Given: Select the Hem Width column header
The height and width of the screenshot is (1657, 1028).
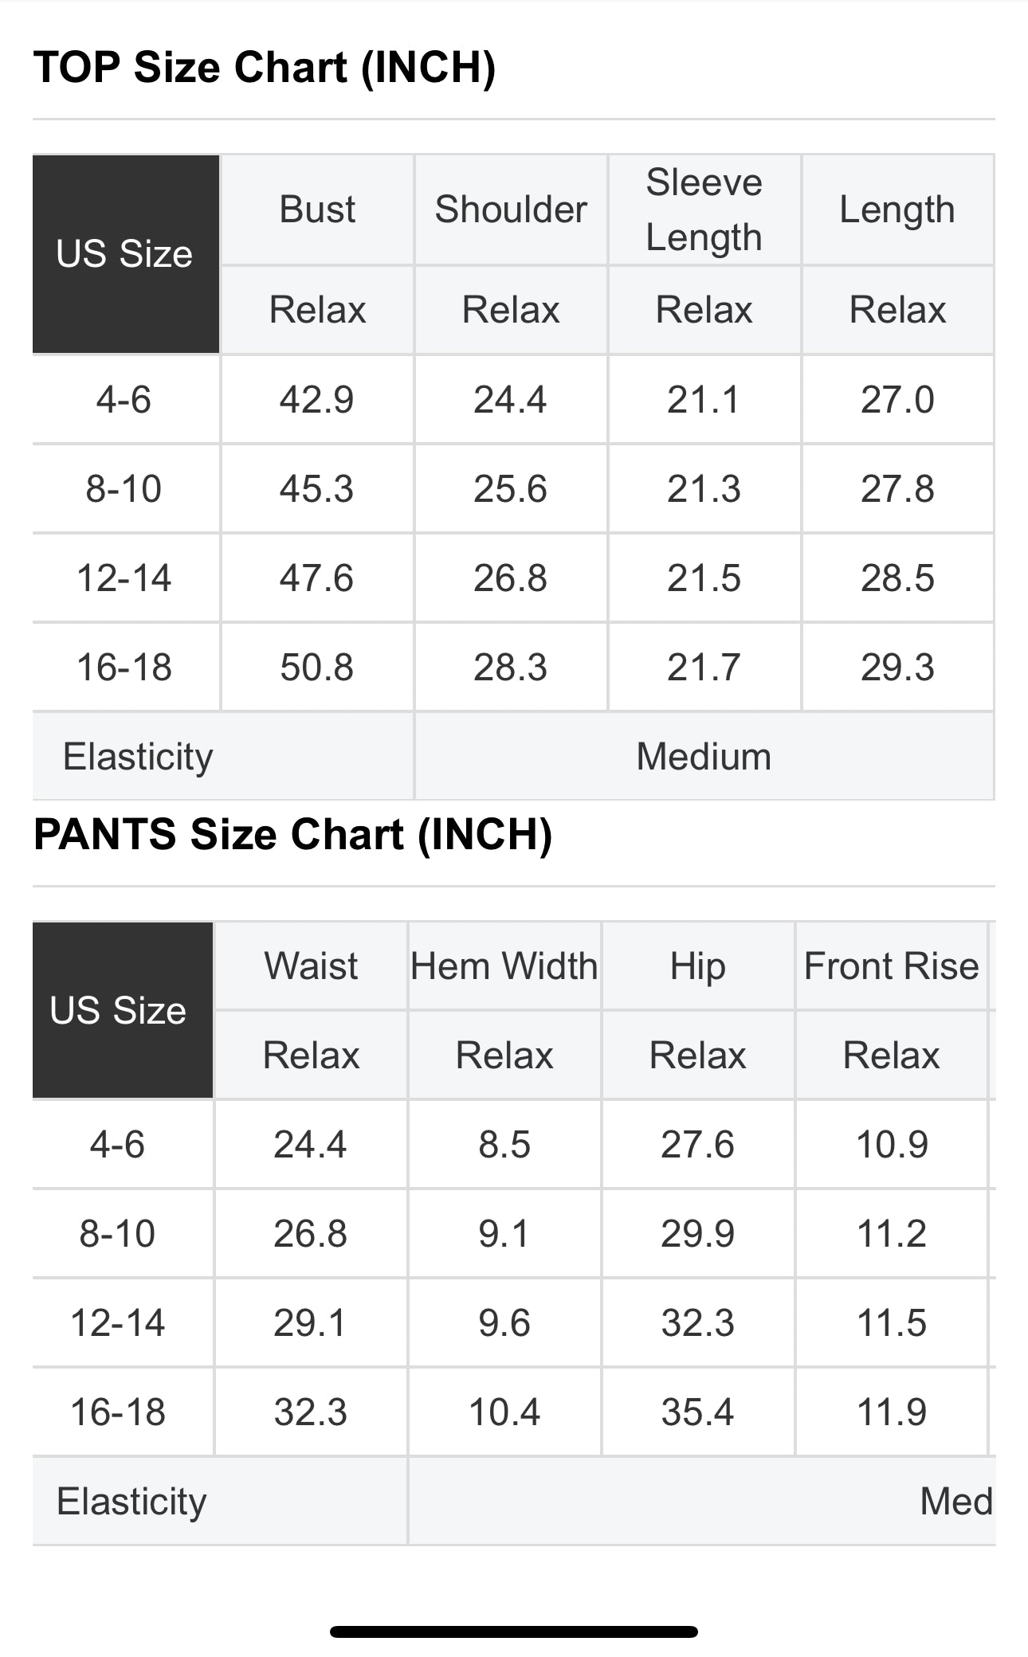Looking at the screenshot, I should pos(504,966).
